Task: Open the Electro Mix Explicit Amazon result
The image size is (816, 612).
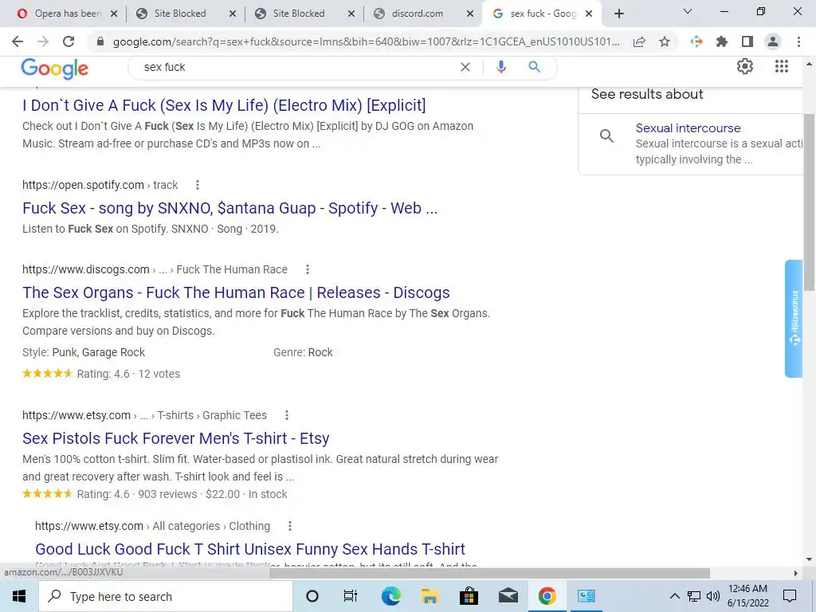Action: tap(224, 105)
